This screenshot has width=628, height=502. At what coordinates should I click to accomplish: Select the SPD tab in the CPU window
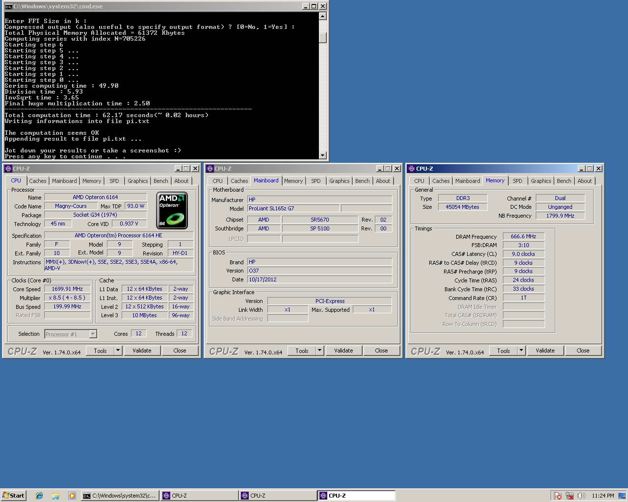click(x=114, y=181)
